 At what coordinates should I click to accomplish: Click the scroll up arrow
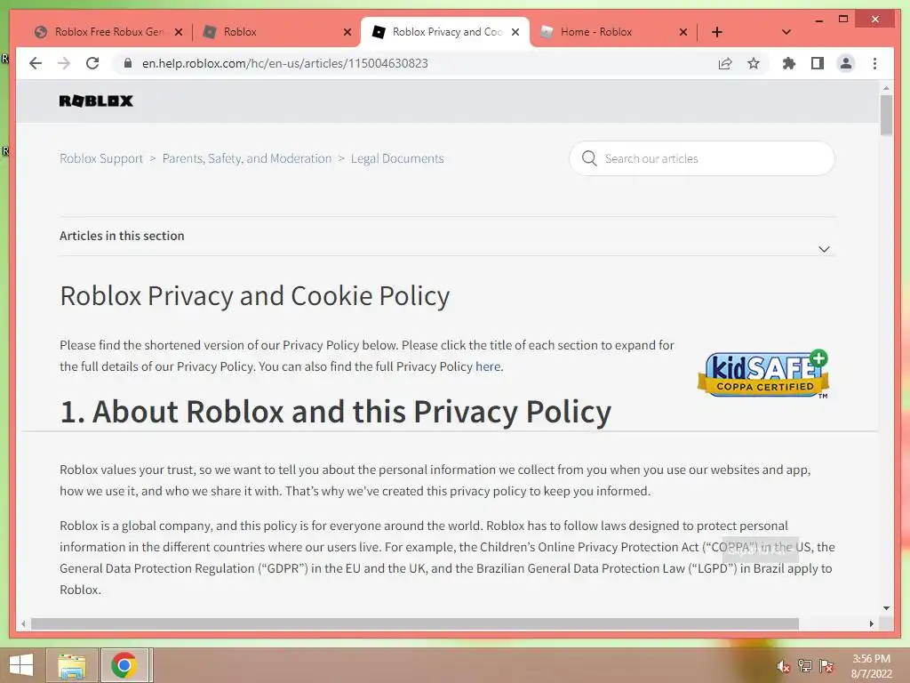pos(886,88)
